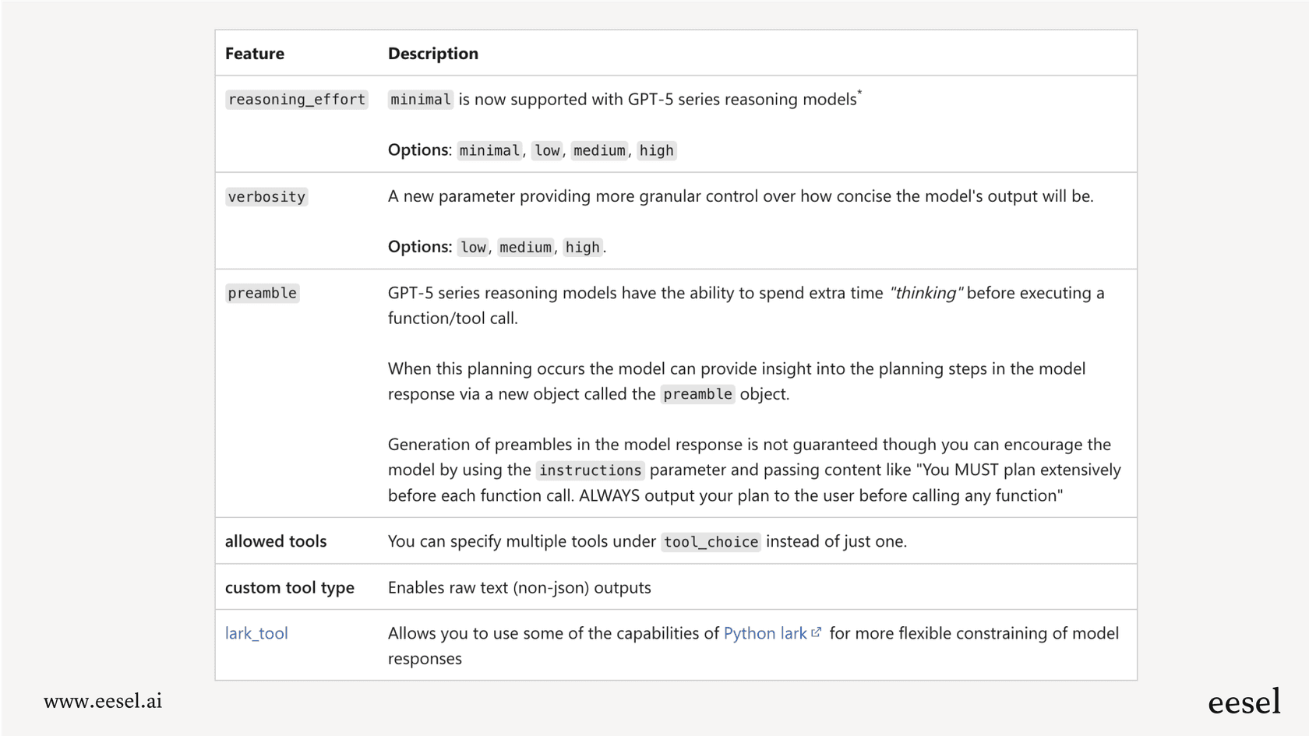This screenshot has height=736, width=1309.
Task: Click the high option badge under verbosity
Action: tap(582, 247)
